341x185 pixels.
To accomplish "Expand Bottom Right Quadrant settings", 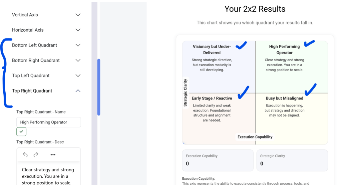I will pos(78,61).
